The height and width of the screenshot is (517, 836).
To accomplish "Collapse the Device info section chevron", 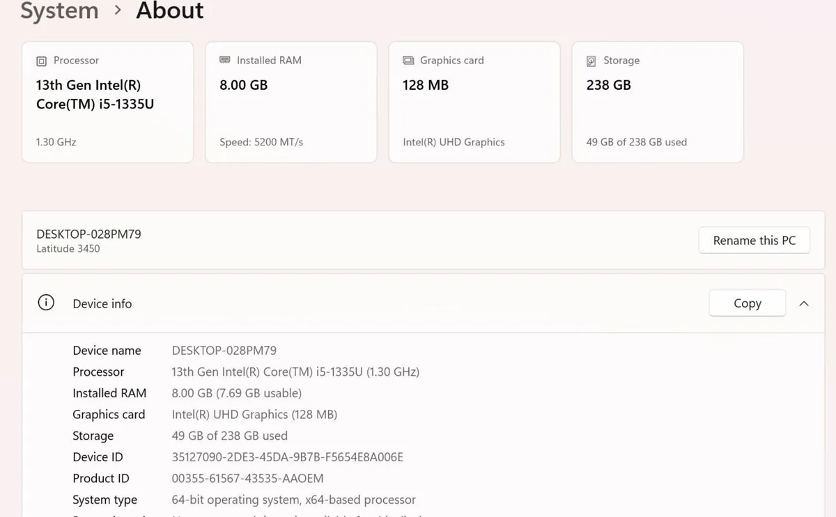I will click(x=804, y=303).
